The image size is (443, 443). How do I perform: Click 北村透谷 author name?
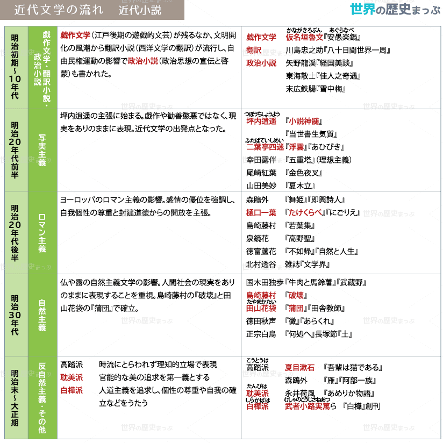click(261, 264)
